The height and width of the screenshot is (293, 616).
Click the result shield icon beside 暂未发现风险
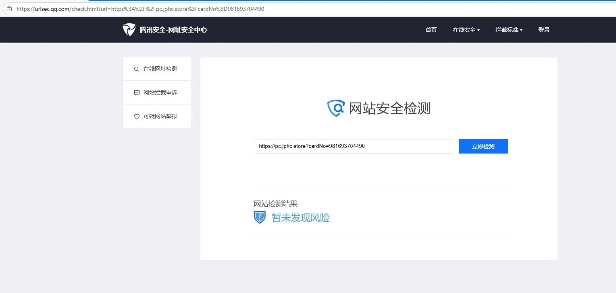pos(260,217)
